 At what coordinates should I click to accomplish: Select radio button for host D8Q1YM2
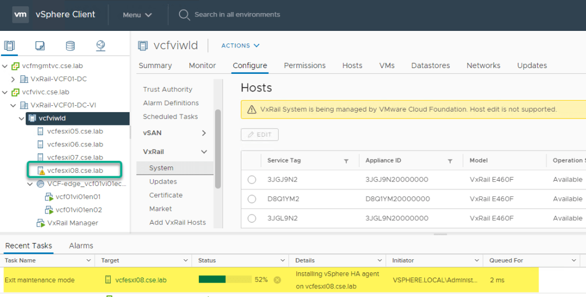pos(252,199)
